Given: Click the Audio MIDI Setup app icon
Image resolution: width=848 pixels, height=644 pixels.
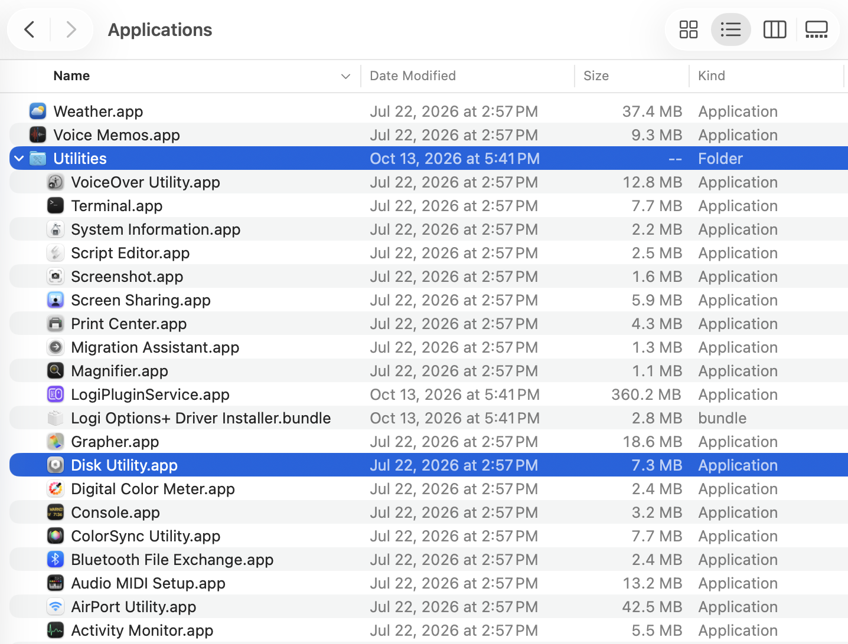Looking at the screenshot, I should point(56,583).
